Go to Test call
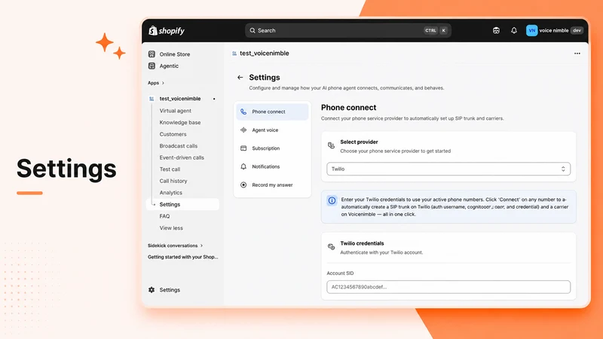 tap(170, 169)
